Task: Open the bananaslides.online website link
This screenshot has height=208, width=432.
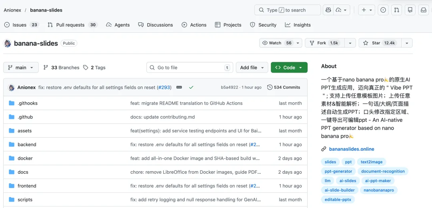Action: 351,149
